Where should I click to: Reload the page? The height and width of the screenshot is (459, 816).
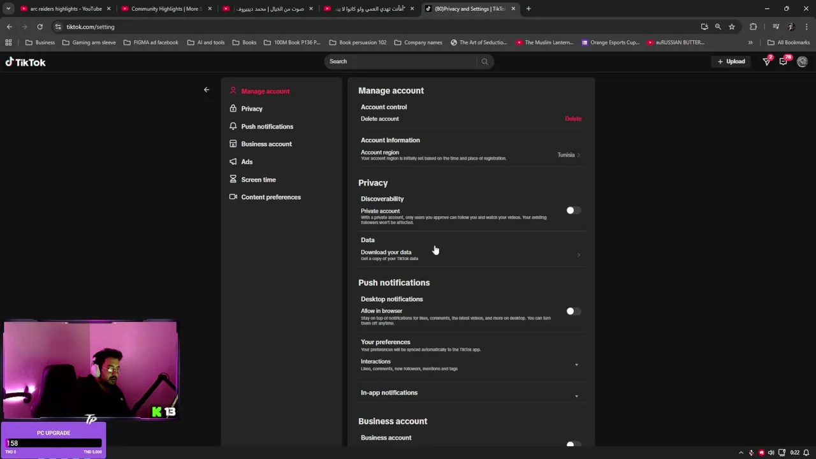click(40, 27)
